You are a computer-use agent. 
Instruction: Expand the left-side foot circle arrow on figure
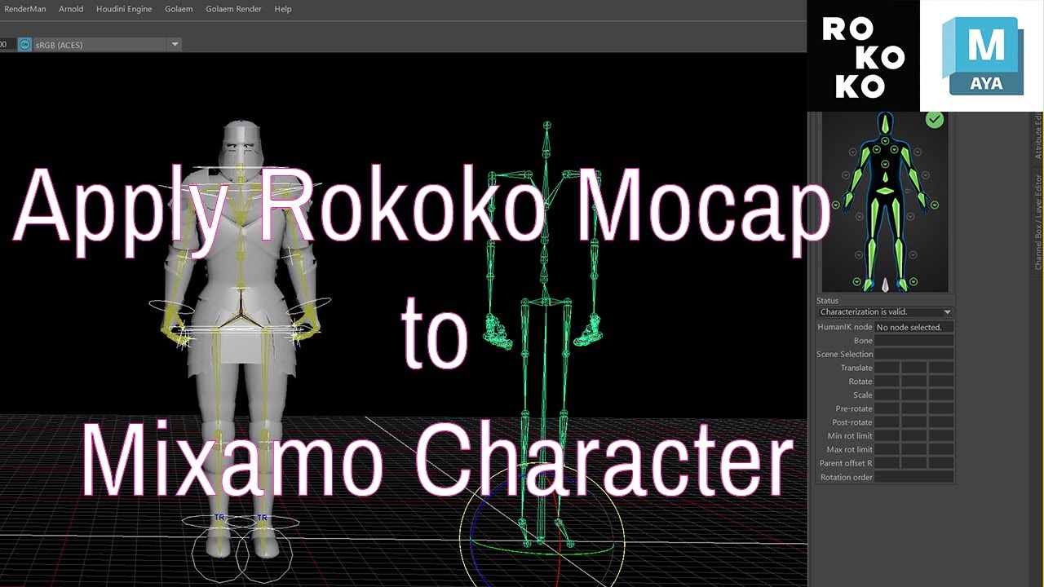click(x=857, y=281)
